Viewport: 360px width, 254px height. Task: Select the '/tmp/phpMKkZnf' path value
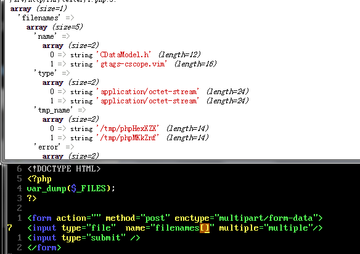tap(128, 138)
